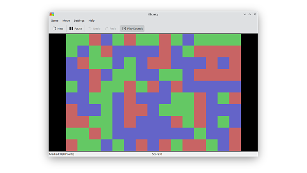Close the Klickety window
Viewport: 307px width, 173px height.
[255, 14]
